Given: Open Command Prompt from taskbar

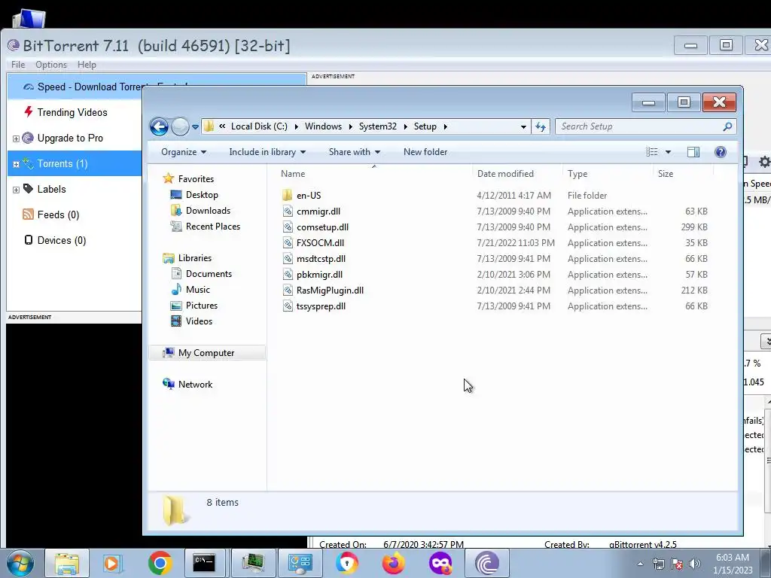Looking at the screenshot, I should click(x=204, y=563).
